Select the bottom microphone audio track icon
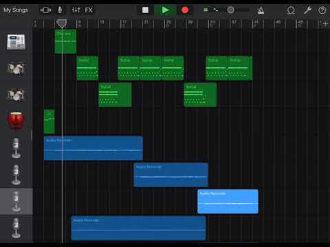This screenshot has width=330, height=247. tap(16, 228)
